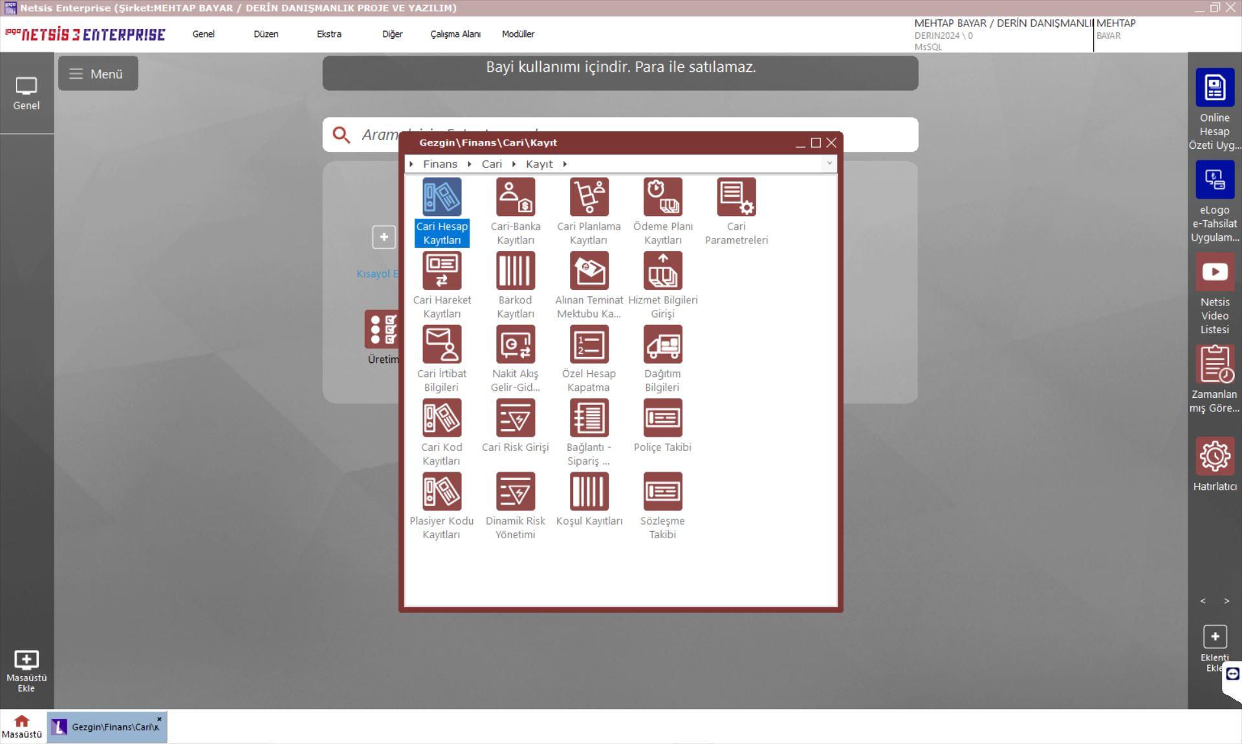Select the Genel desktop in left sidebar
This screenshot has height=744, width=1242.
coord(27,94)
